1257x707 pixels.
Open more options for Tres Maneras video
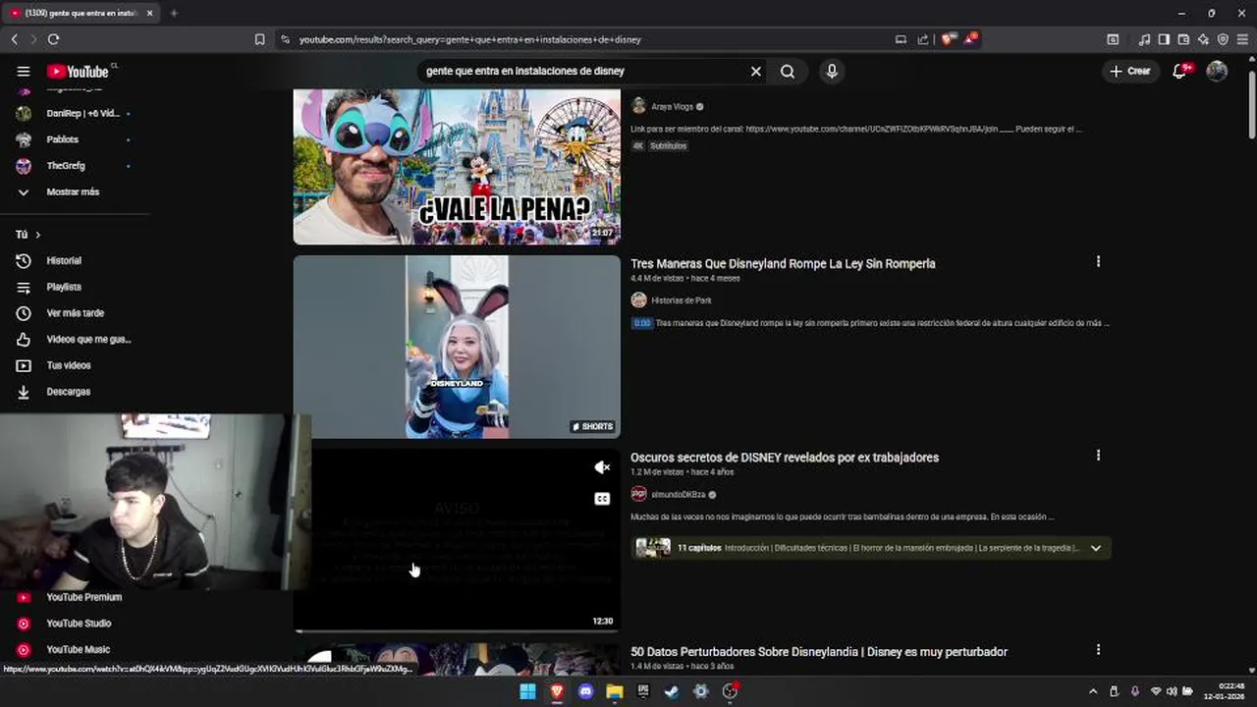pyautogui.click(x=1098, y=261)
